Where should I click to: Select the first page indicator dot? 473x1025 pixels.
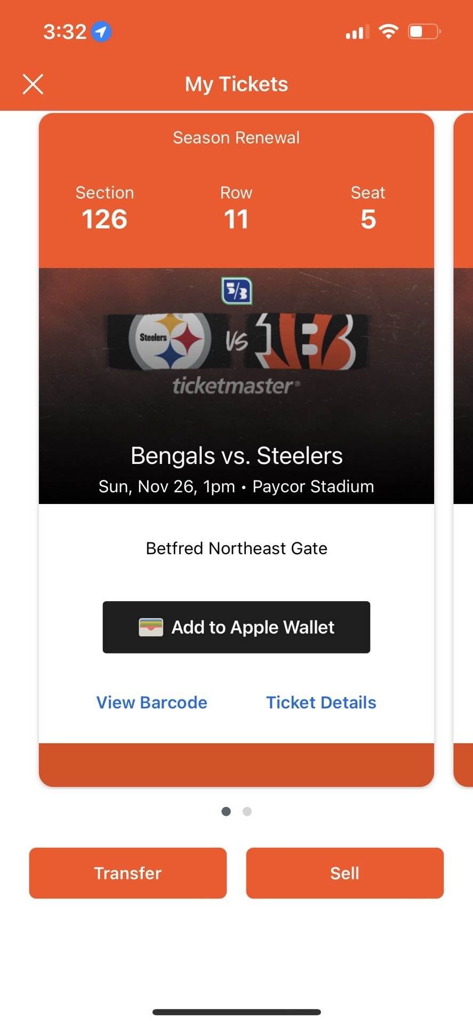pyautogui.click(x=226, y=811)
